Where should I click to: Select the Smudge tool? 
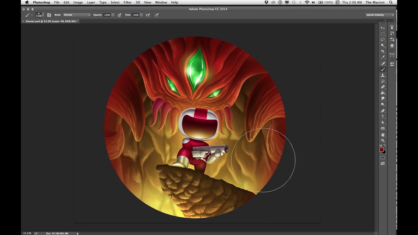coord(383,99)
